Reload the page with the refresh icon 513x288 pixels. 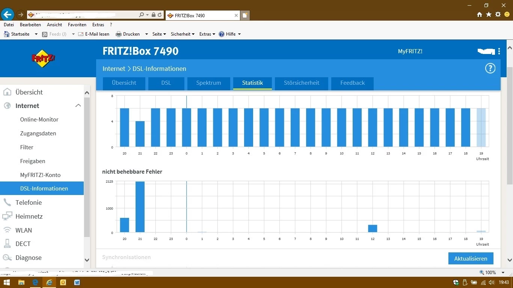[x=160, y=15]
